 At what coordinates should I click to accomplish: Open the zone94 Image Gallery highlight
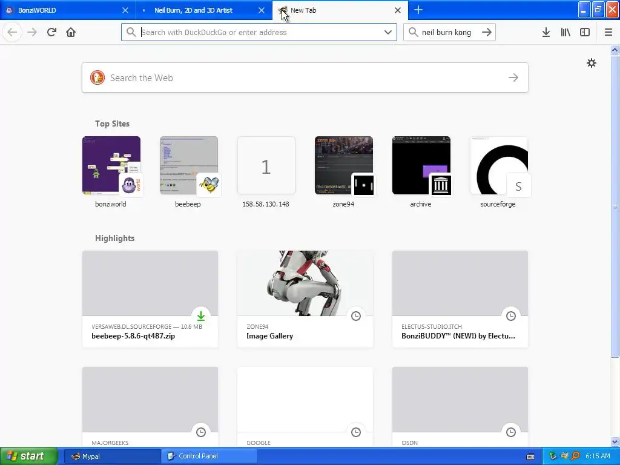(x=305, y=299)
